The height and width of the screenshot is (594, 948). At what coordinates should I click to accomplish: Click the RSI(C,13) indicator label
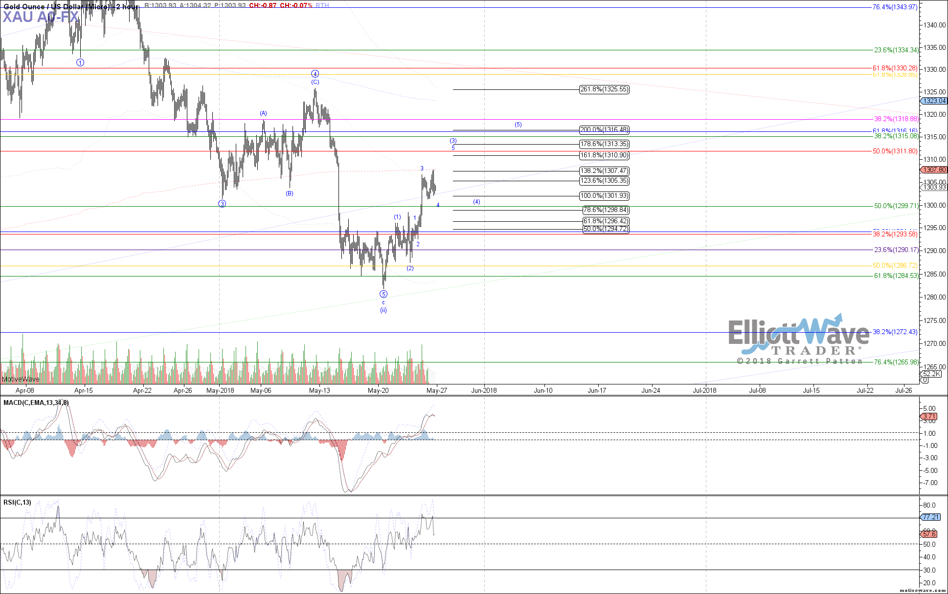tap(18, 502)
